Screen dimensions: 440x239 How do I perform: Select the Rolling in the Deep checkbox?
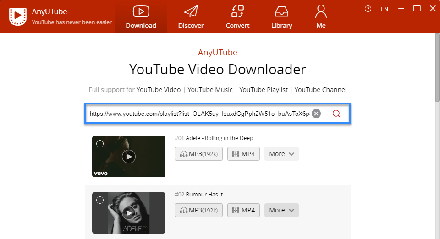pos(100,144)
